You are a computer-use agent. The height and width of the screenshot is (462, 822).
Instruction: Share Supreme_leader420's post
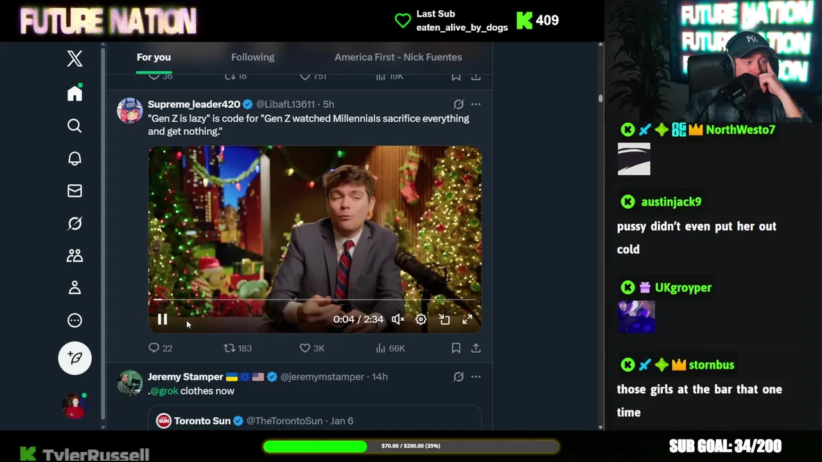[x=476, y=348]
